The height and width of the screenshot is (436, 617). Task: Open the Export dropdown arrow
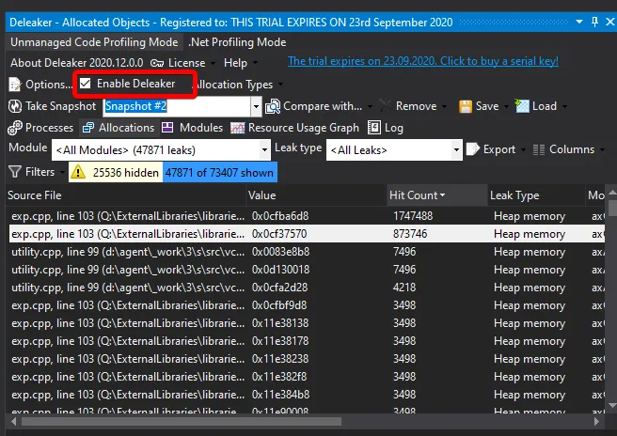coord(523,149)
